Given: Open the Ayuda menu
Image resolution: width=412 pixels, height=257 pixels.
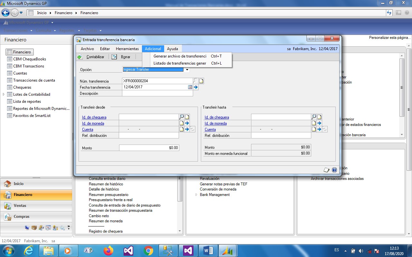Looking at the screenshot, I should (173, 49).
